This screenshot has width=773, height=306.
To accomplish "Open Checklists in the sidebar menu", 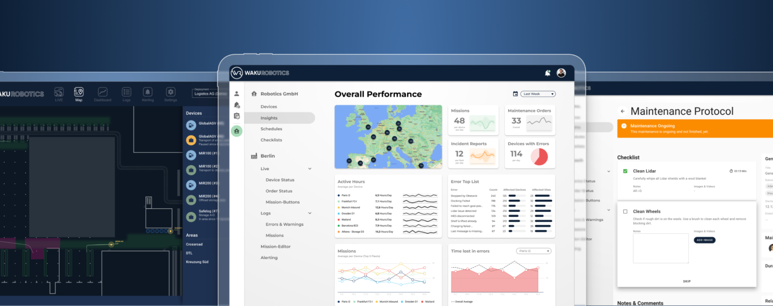I will (271, 140).
